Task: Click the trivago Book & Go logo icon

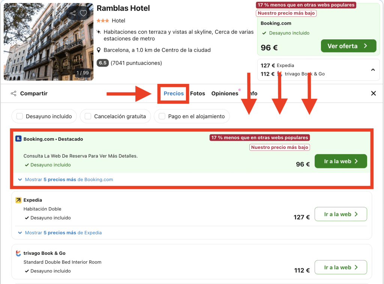Action: (x=18, y=253)
